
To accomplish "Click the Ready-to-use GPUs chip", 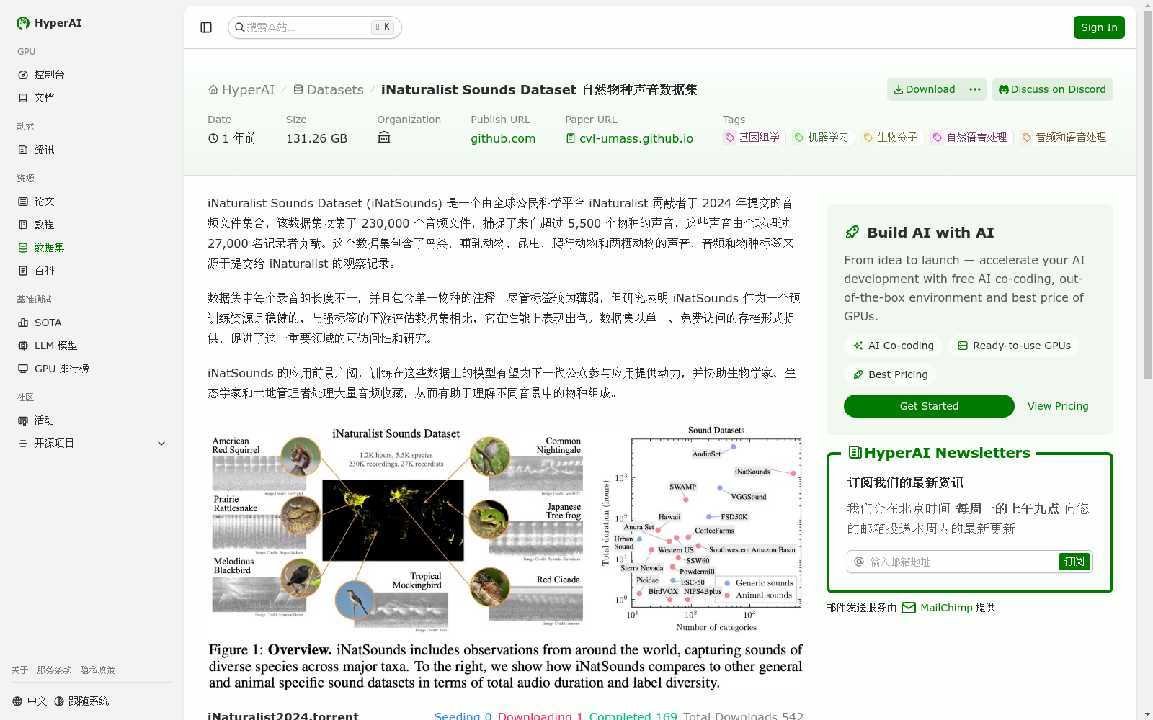I will coord(1014,346).
